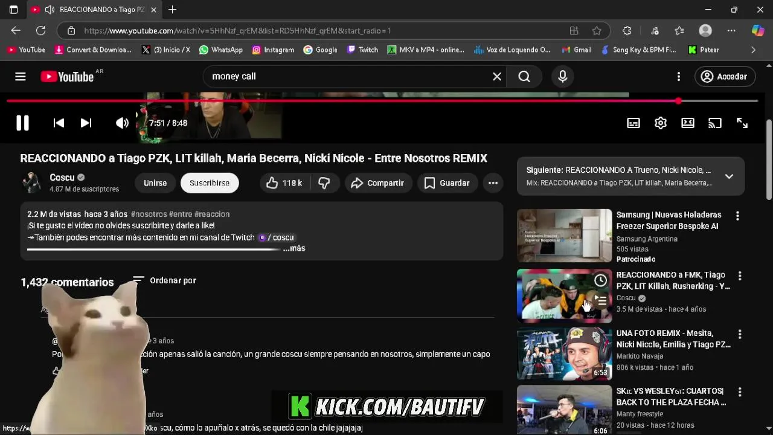The height and width of the screenshot is (435, 773).
Task: Dislike the video with thumbs-down
Action: pyautogui.click(x=324, y=182)
